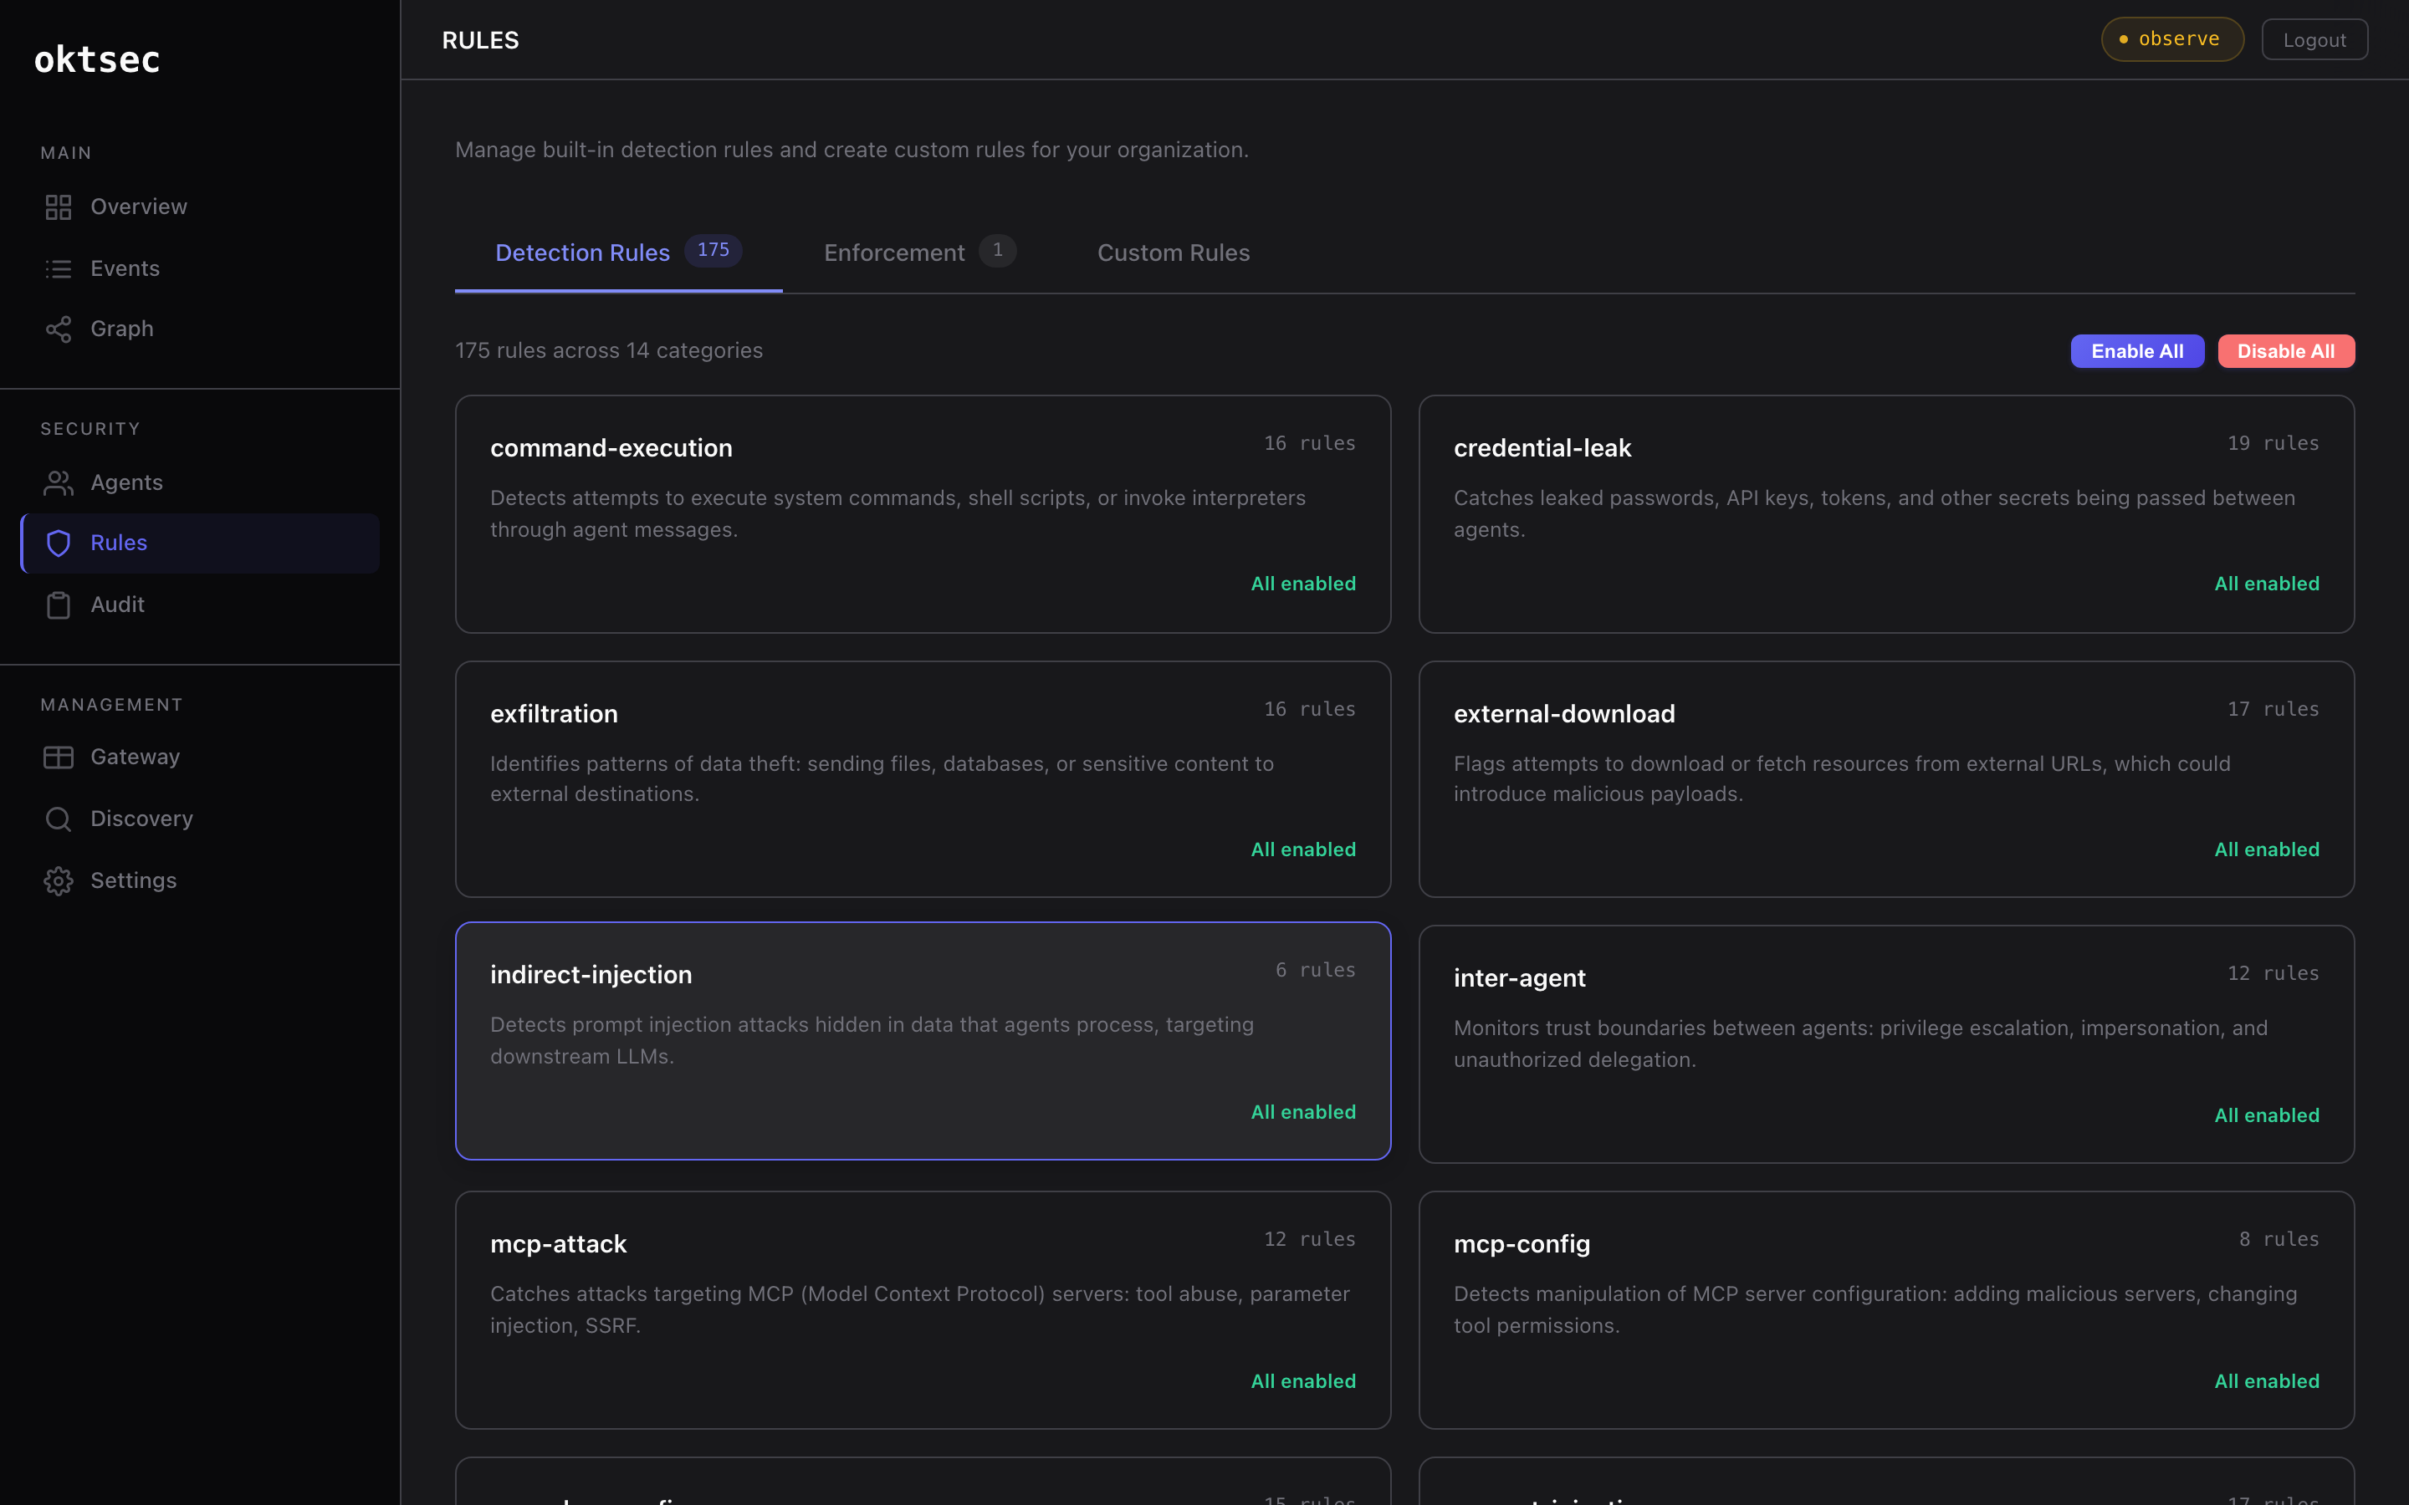The height and width of the screenshot is (1505, 2409).
Task: Click the Agents icon under Security
Action: point(58,482)
